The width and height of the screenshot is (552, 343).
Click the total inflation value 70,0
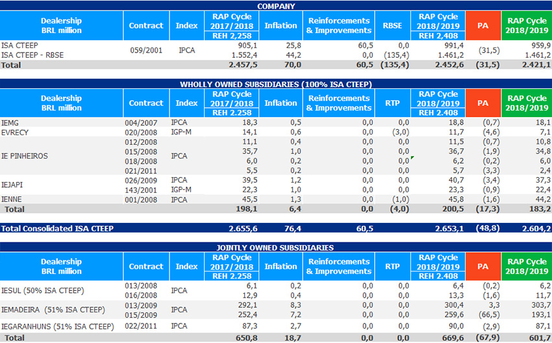coord(292,65)
